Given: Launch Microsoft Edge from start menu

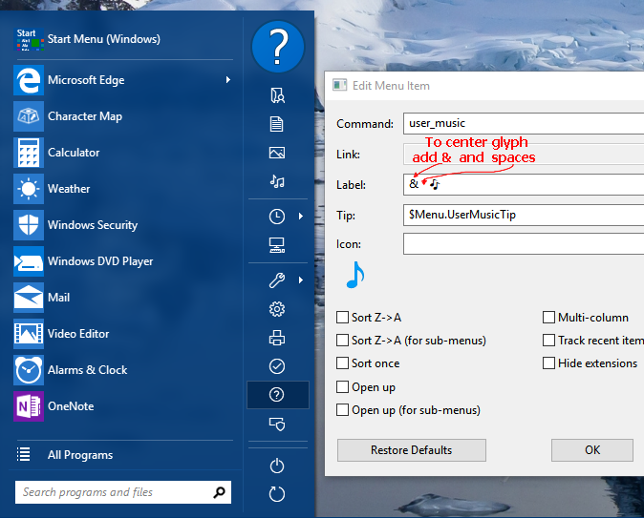Looking at the screenshot, I should coord(123,80).
